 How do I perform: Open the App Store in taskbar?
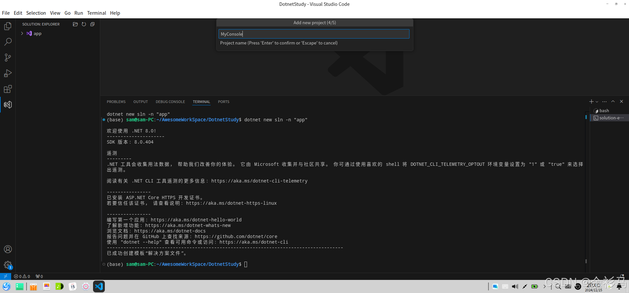(33, 286)
